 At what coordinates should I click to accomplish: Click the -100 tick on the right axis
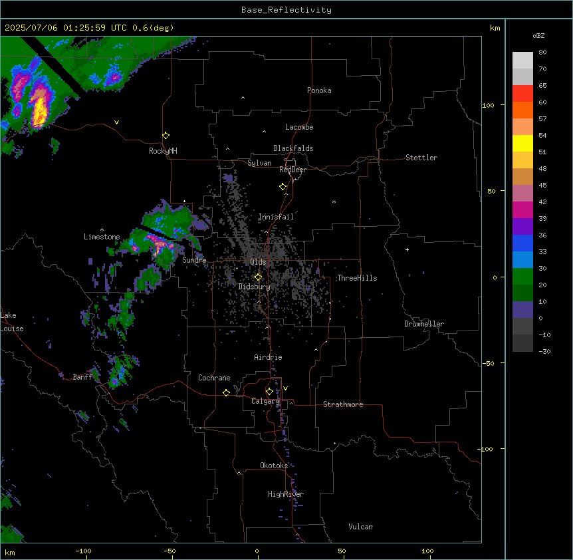tap(486, 449)
